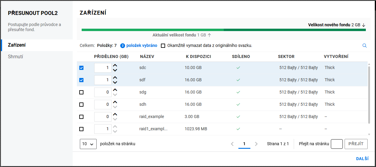The height and width of the screenshot is (167, 376).
Task: Open the search icon above device table
Action: [364, 46]
